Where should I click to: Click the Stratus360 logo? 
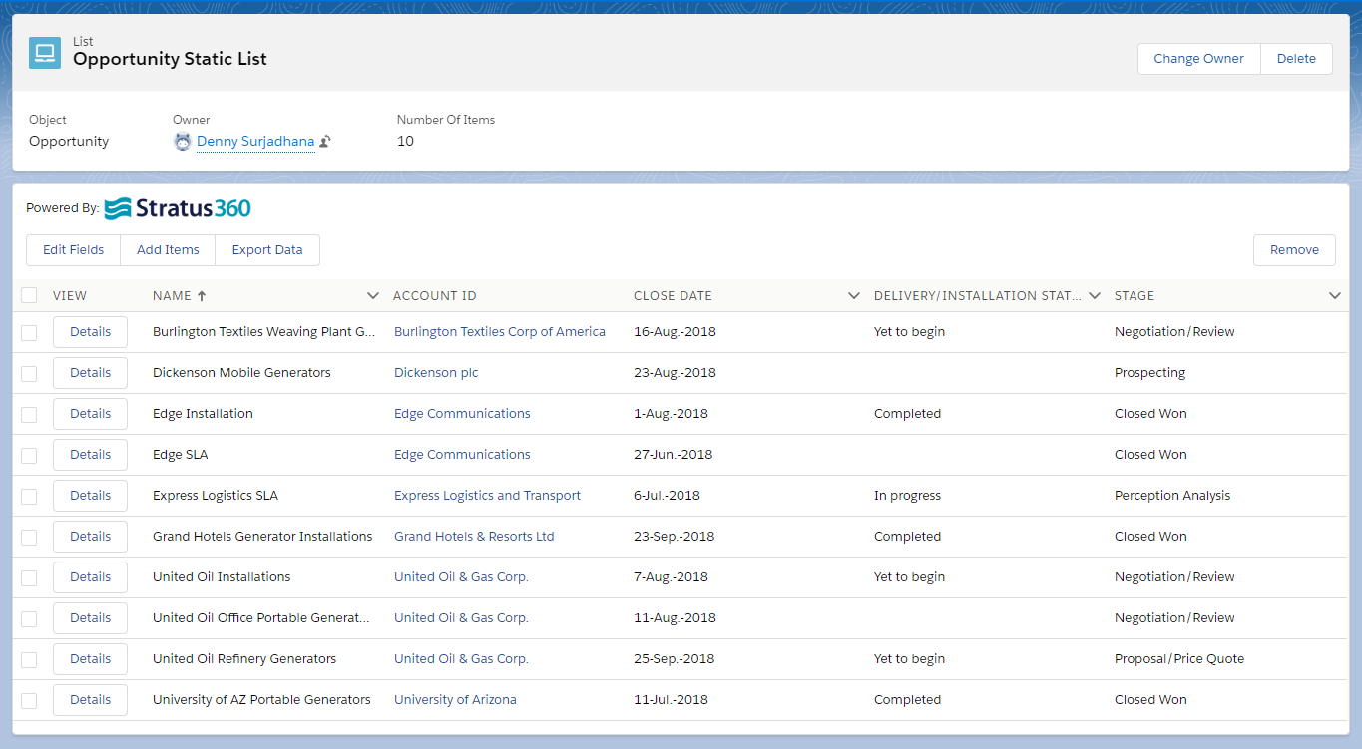[178, 208]
